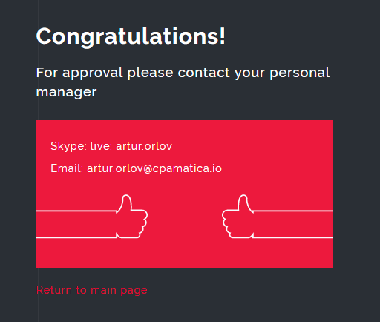Click the email artur.orlov@cpamatica.io
Viewport: 380px width, 322px height.
click(154, 168)
